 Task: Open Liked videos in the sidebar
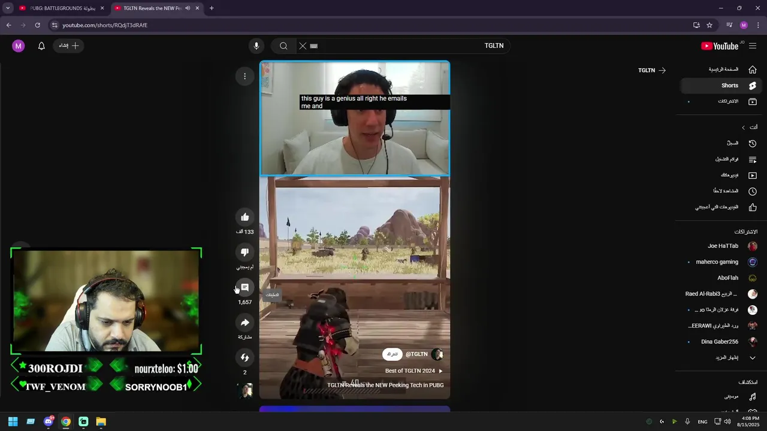point(720,207)
